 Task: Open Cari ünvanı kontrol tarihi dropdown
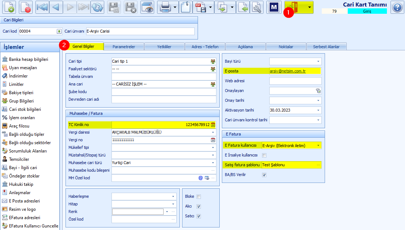click(318, 120)
